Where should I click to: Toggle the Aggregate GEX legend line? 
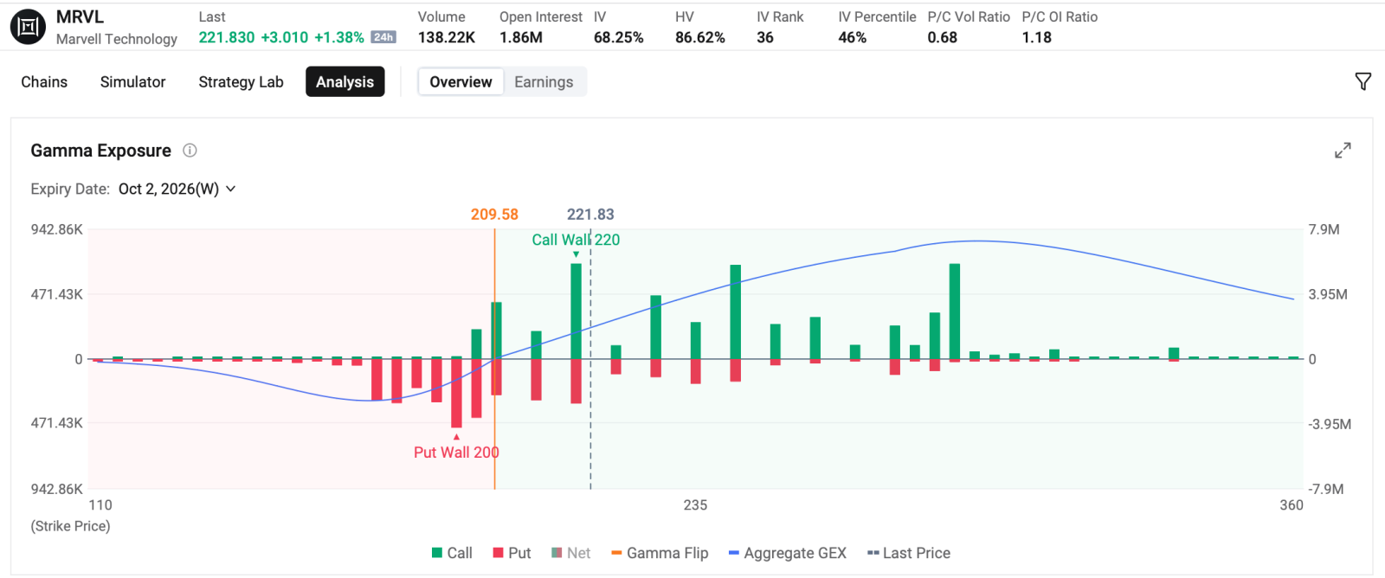pos(788,553)
